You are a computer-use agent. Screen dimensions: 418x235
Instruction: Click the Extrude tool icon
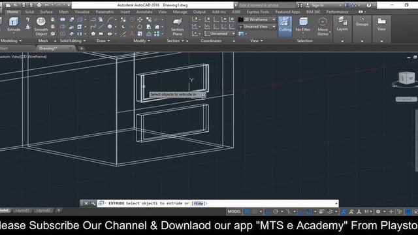14,22
